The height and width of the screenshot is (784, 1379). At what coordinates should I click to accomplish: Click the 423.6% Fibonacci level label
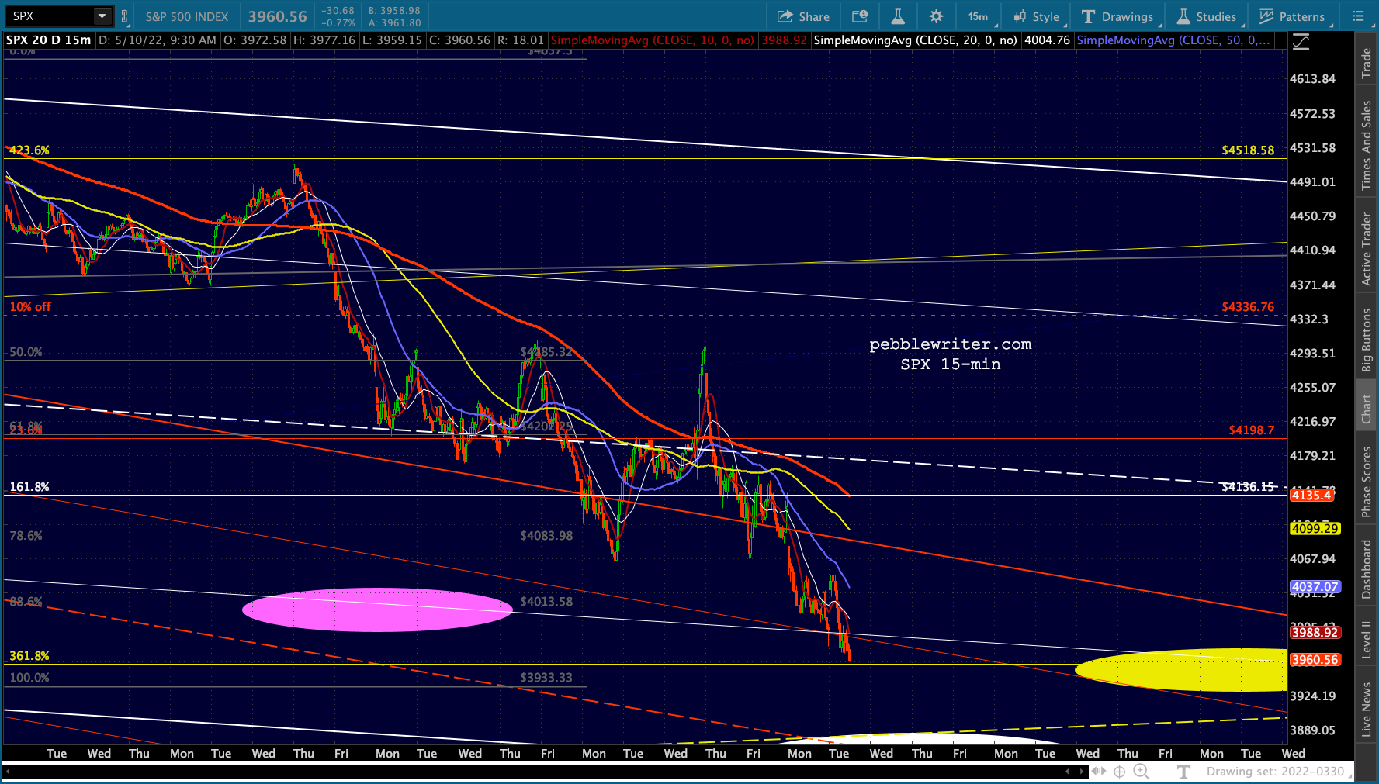29,150
